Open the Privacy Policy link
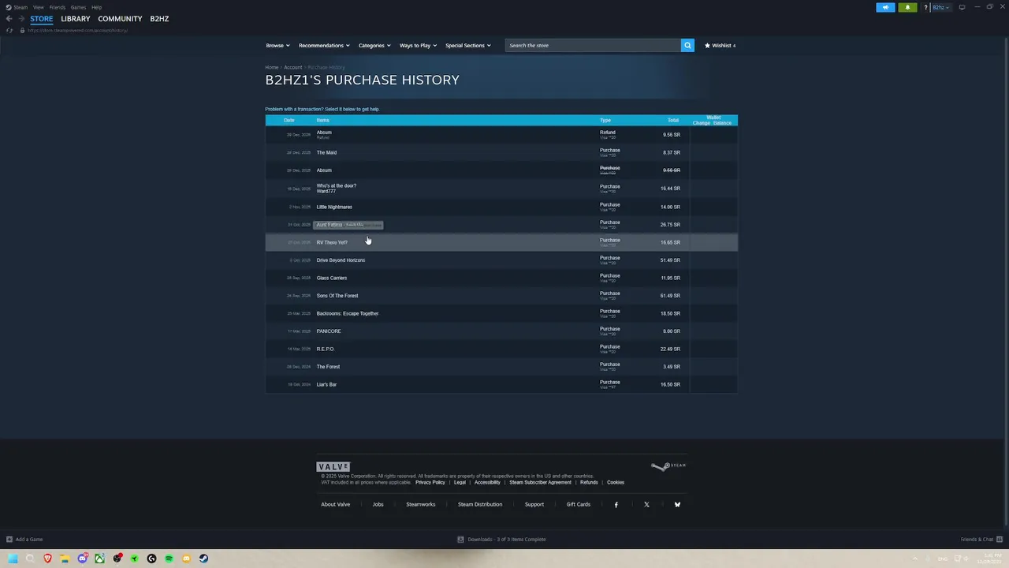The height and width of the screenshot is (568, 1009). click(x=430, y=482)
